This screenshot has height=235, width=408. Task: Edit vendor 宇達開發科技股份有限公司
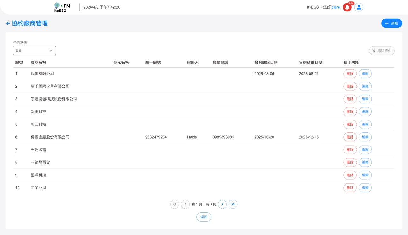[x=365, y=99]
